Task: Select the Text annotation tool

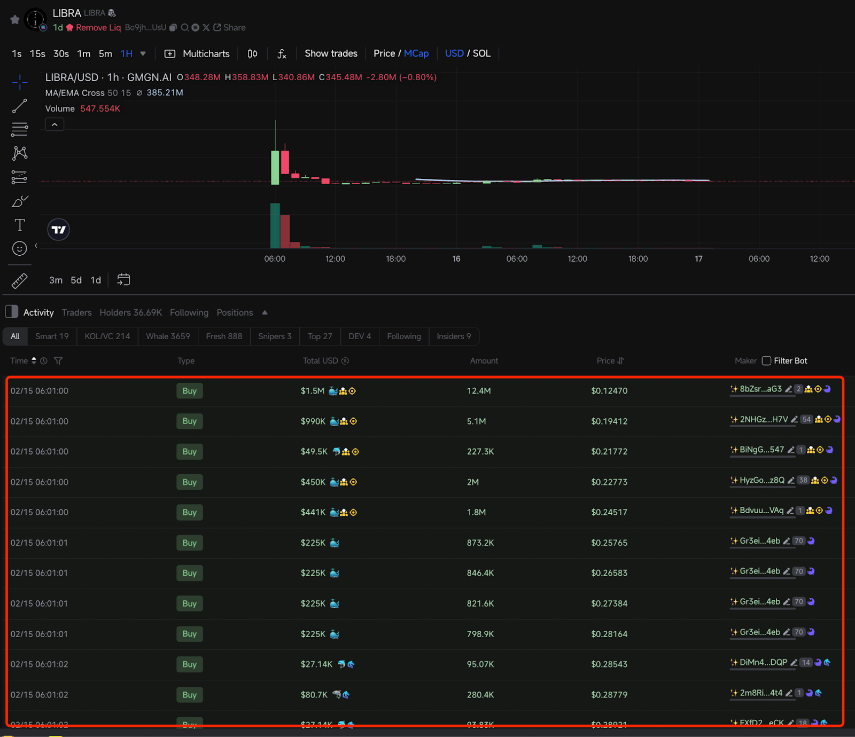Action: 20,225
